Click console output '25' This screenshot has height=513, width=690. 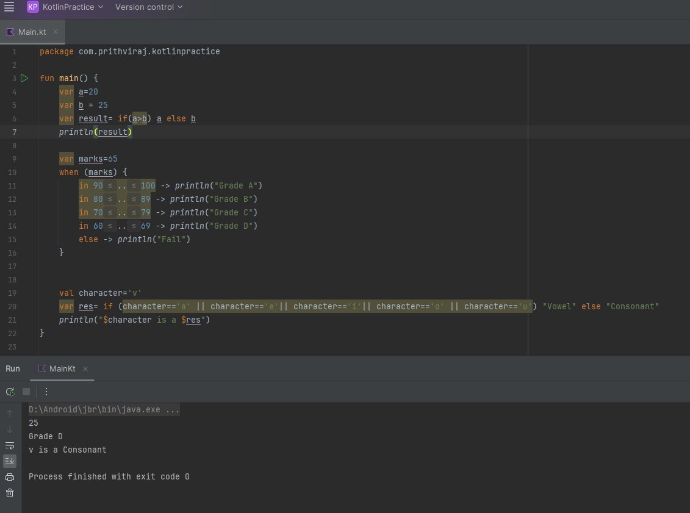(34, 423)
